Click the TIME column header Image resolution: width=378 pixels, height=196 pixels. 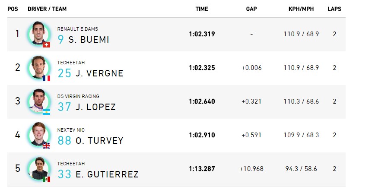(x=202, y=9)
